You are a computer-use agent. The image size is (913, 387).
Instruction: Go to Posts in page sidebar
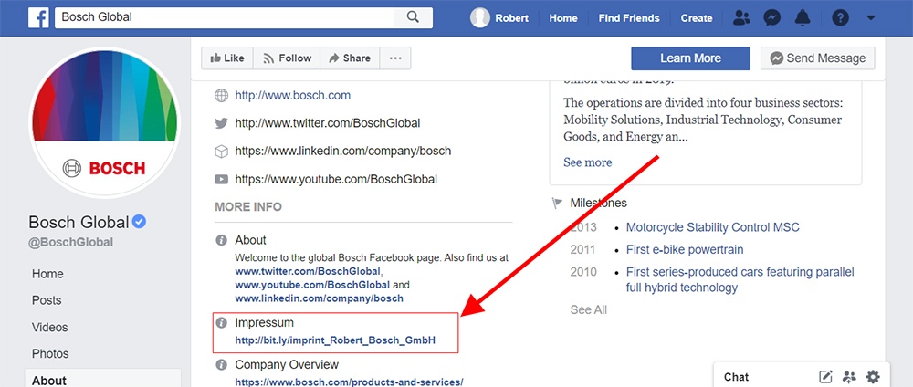click(47, 301)
